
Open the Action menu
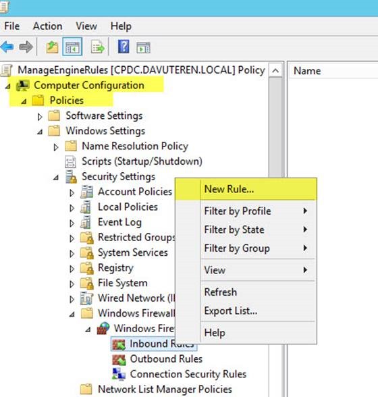[48, 26]
